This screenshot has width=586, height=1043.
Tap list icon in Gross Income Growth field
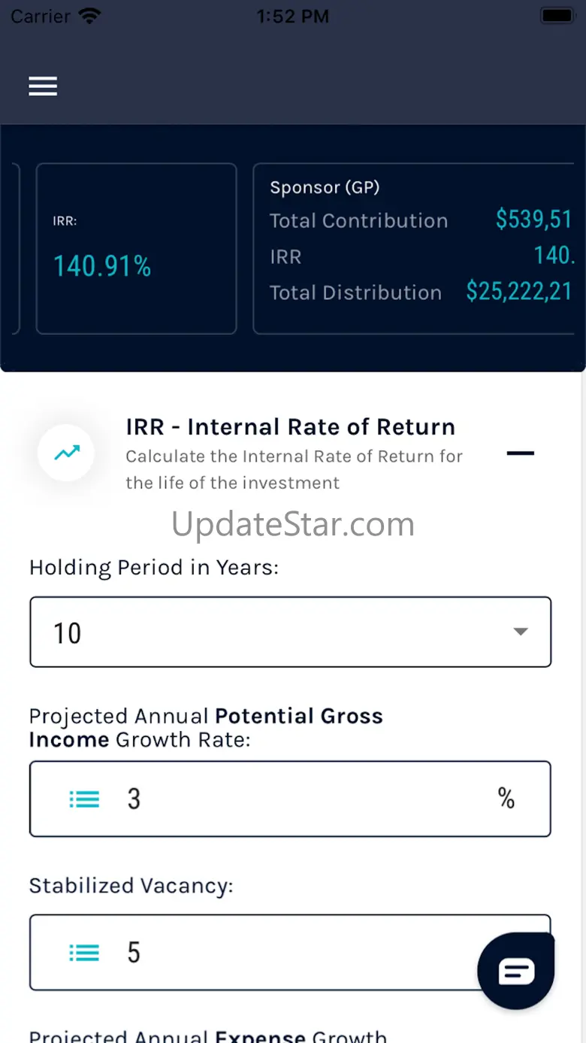click(x=84, y=799)
